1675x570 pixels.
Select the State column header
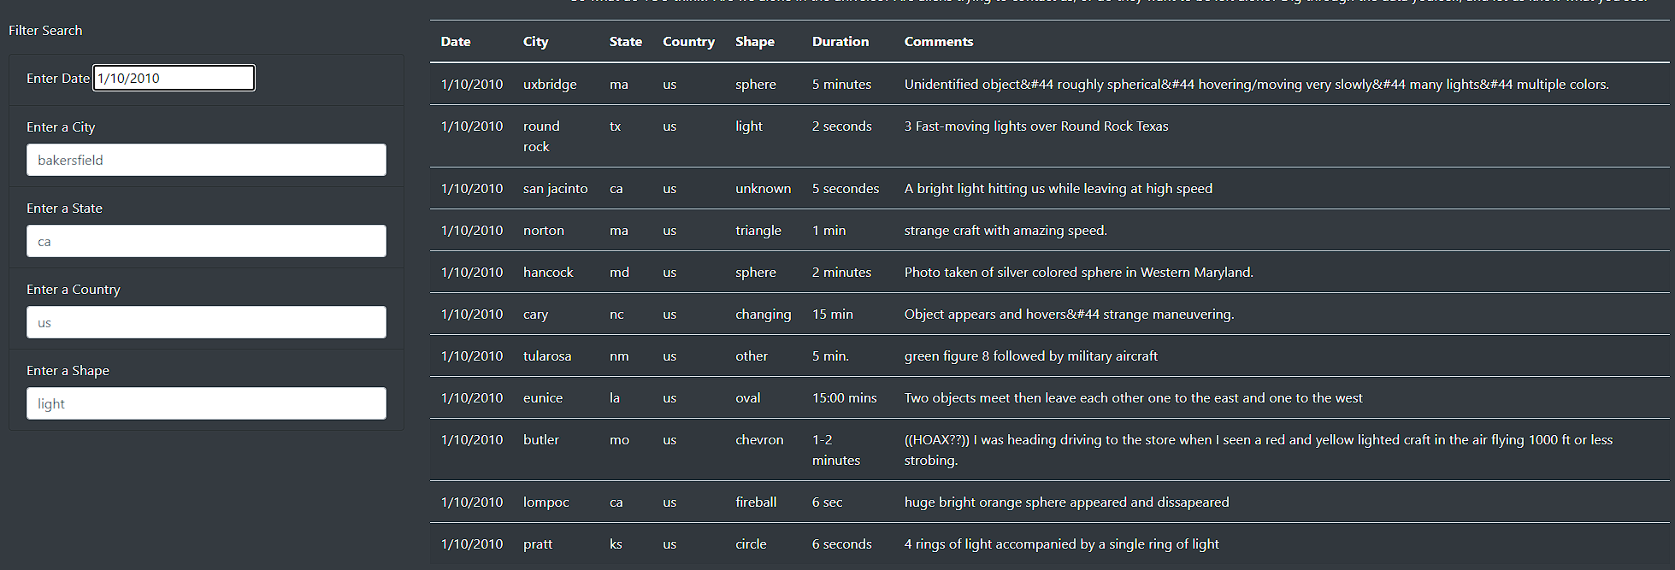coord(625,41)
